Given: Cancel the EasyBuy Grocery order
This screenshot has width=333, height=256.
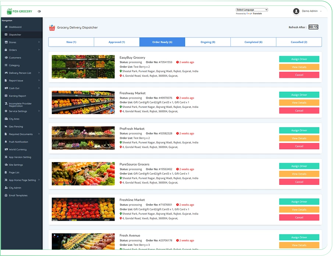Looking at the screenshot, I should pyautogui.click(x=299, y=75).
